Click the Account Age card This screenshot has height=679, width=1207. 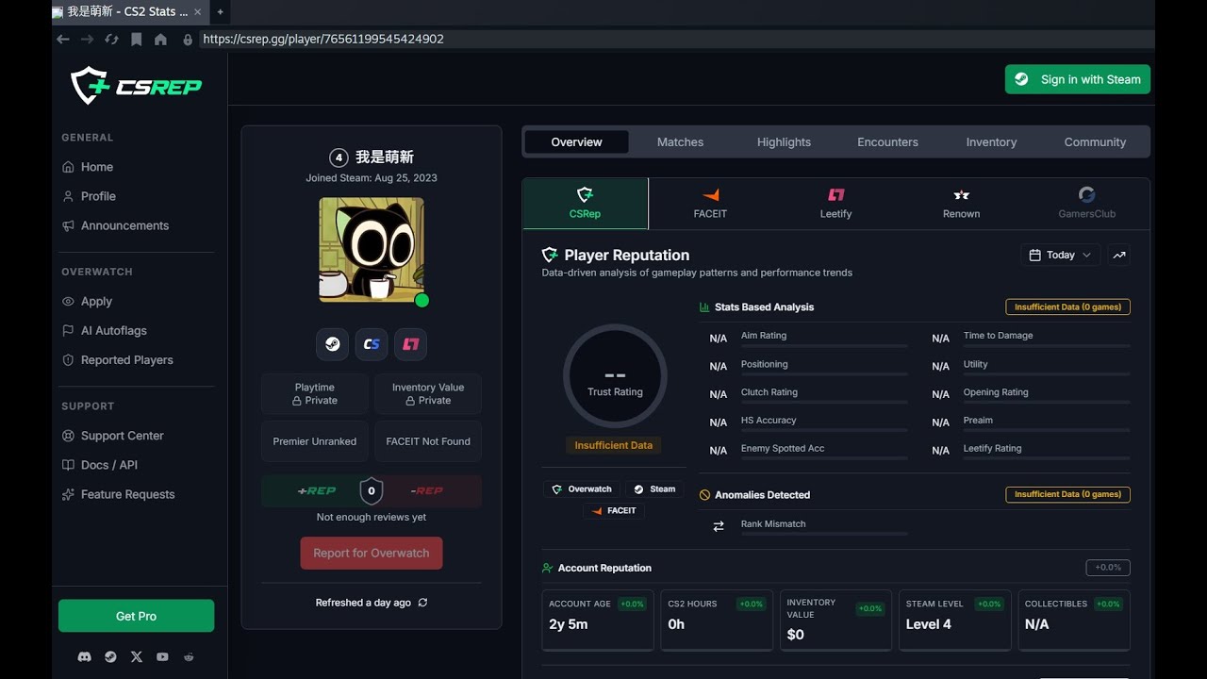[x=598, y=621]
